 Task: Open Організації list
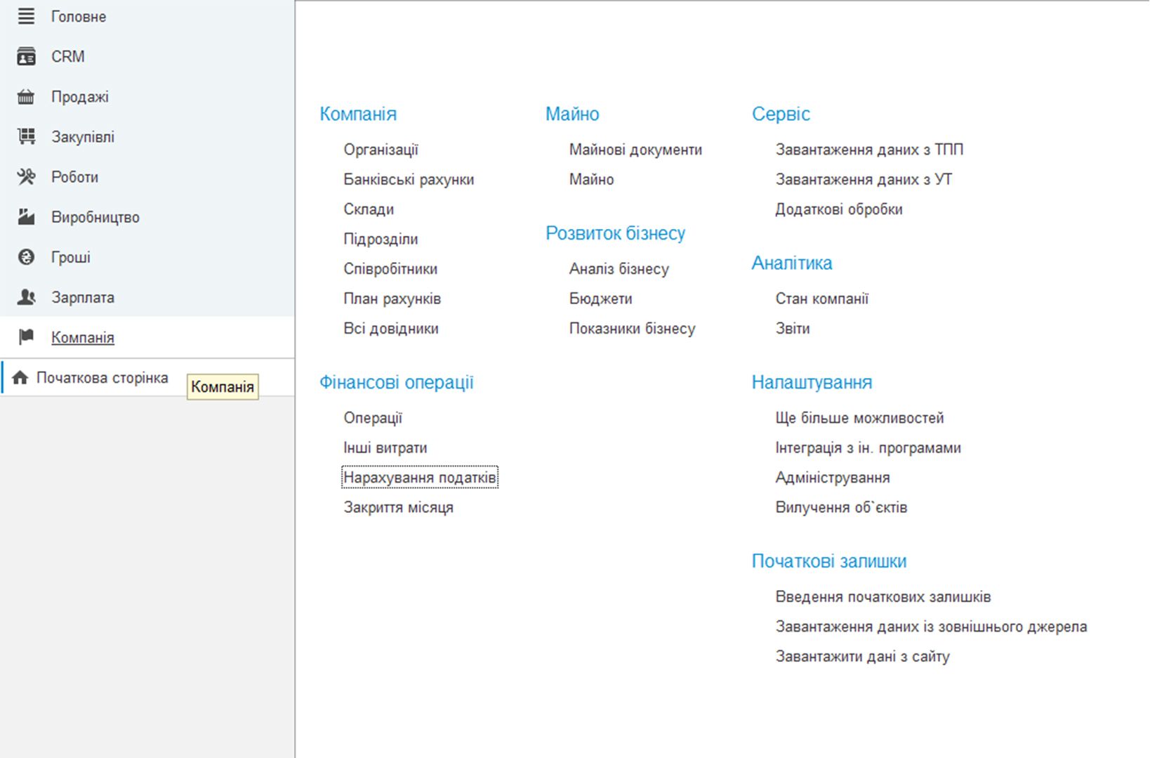click(381, 150)
